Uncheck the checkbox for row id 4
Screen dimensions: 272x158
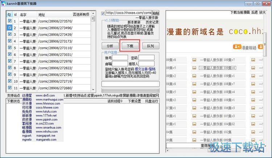coord(10,41)
